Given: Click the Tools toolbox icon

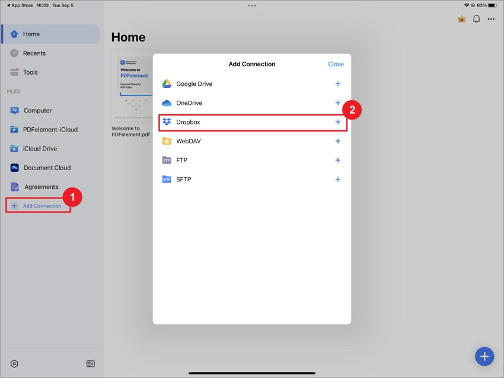Looking at the screenshot, I should click(x=14, y=72).
